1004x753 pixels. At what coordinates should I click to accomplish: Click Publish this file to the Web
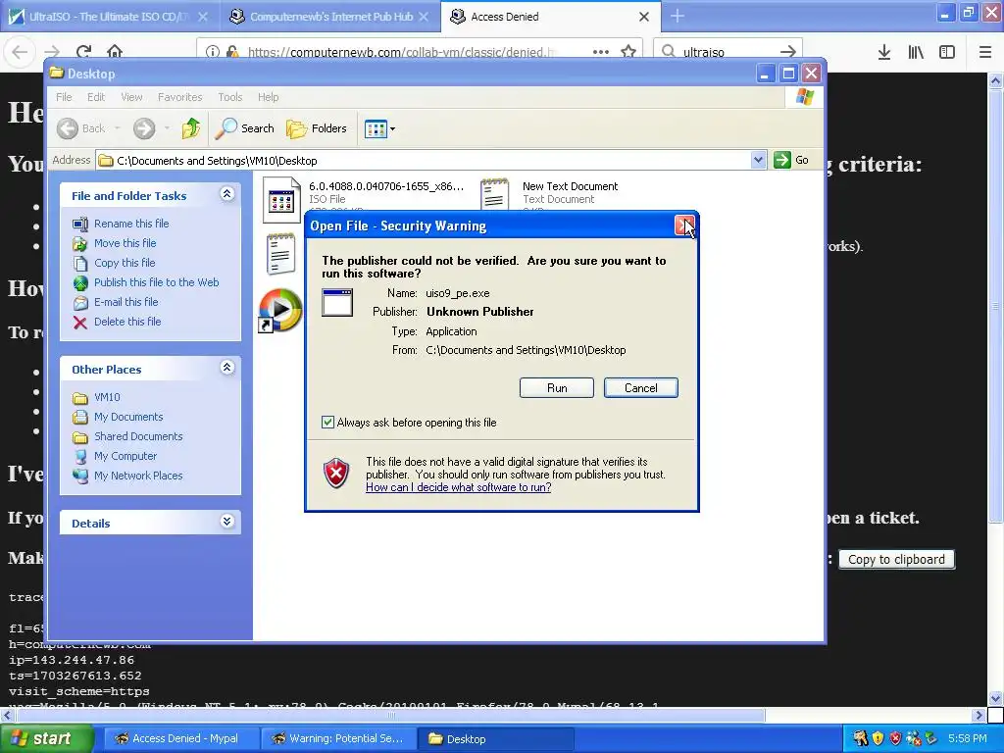point(156,282)
